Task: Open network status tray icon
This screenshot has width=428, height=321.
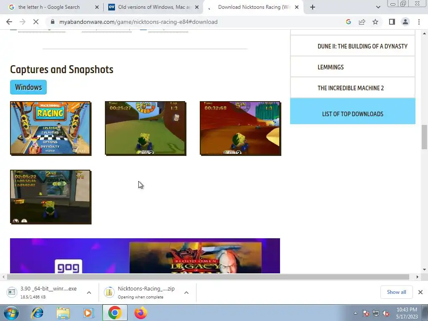Action: pyautogui.click(x=376, y=313)
